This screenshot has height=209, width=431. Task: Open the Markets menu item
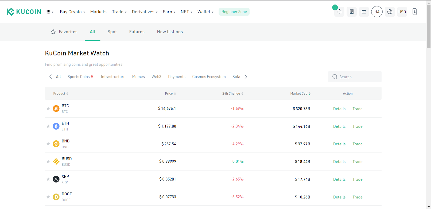98,12
